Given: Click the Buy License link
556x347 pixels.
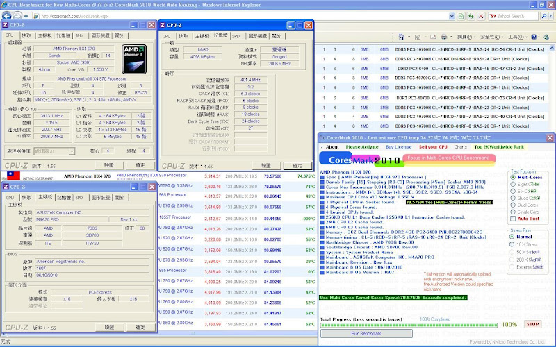Looking at the screenshot, I should pyautogui.click(x=398, y=147).
